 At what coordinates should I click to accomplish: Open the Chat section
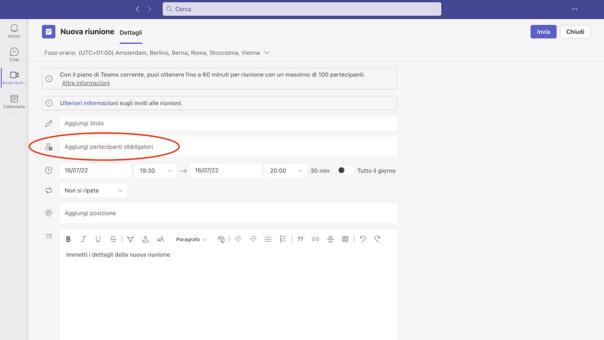[14, 55]
